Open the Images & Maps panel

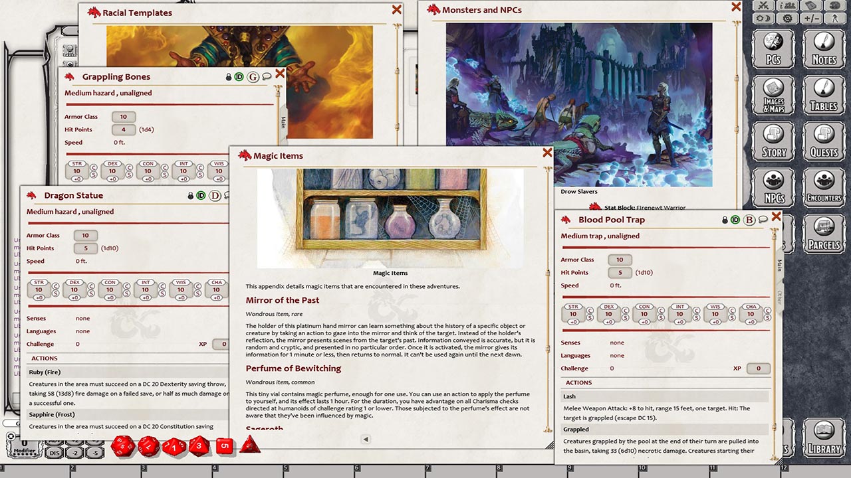(x=773, y=94)
